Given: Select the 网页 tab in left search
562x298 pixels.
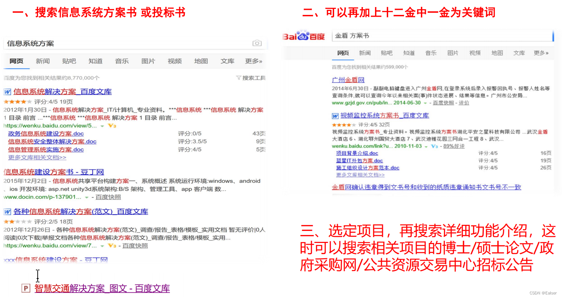Looking at the screenshot, I should [16, 61].
